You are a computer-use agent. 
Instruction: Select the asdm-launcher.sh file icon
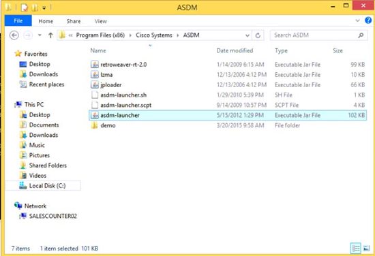click(95, 95)
